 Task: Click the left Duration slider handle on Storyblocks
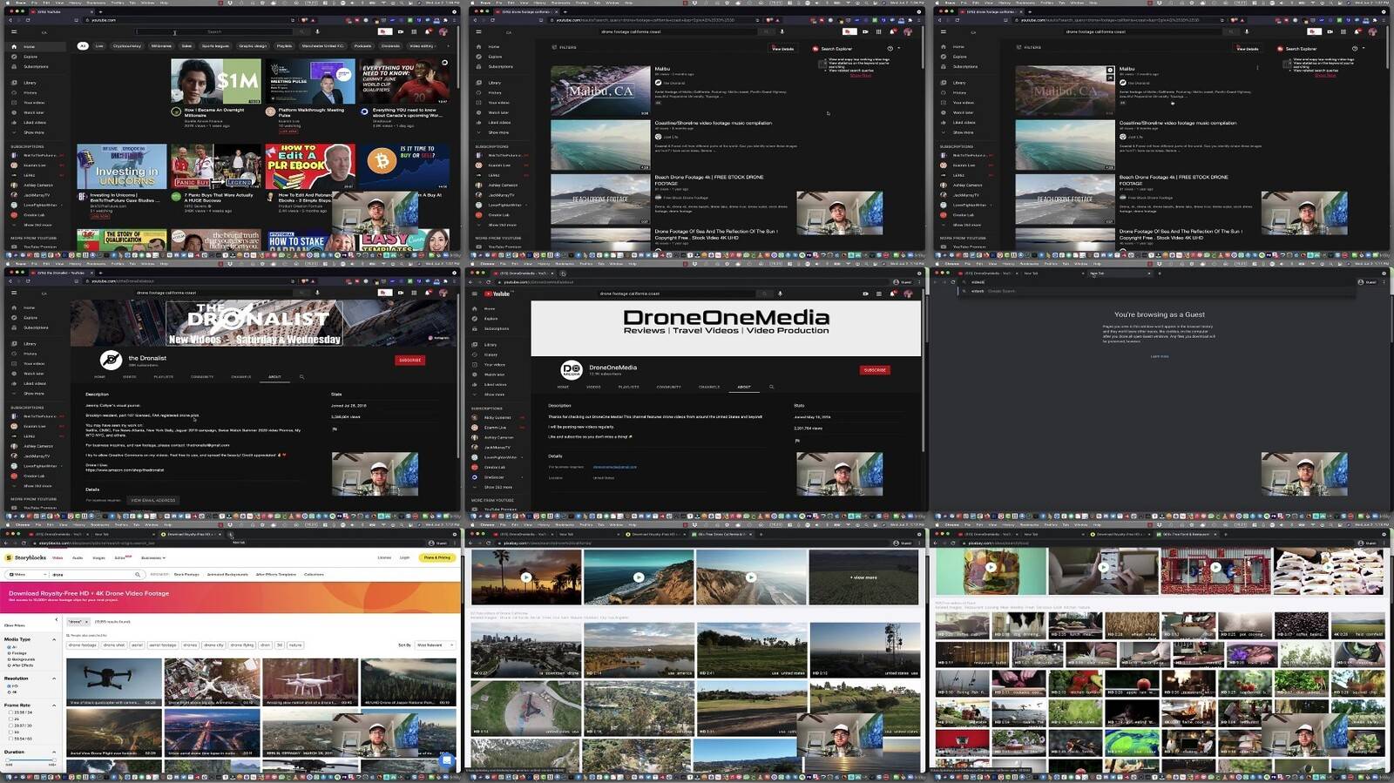tap(7, 759)
